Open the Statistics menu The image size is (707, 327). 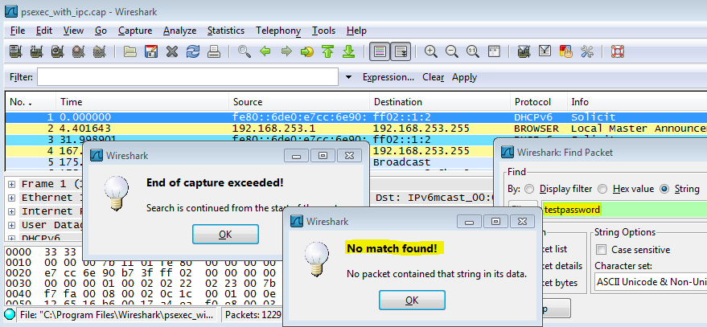pos(226,31)
